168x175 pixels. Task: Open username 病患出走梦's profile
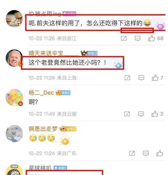tap(43, 129)
